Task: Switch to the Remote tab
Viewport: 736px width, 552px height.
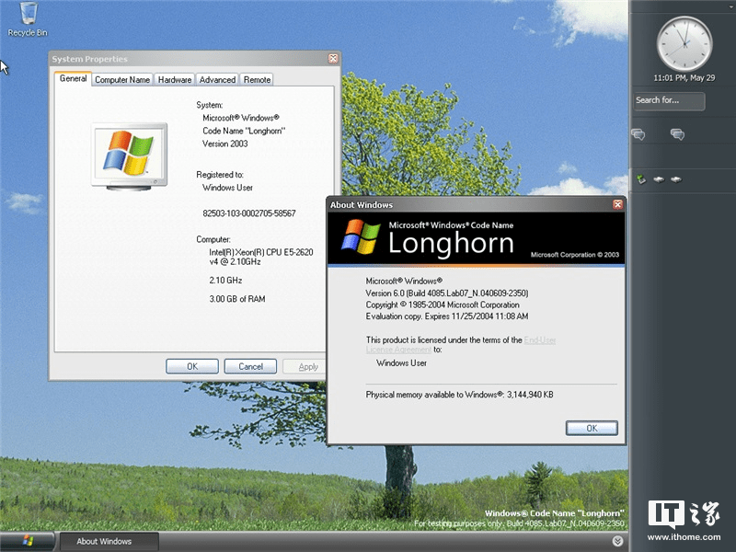Action: (x=256, y=79)
